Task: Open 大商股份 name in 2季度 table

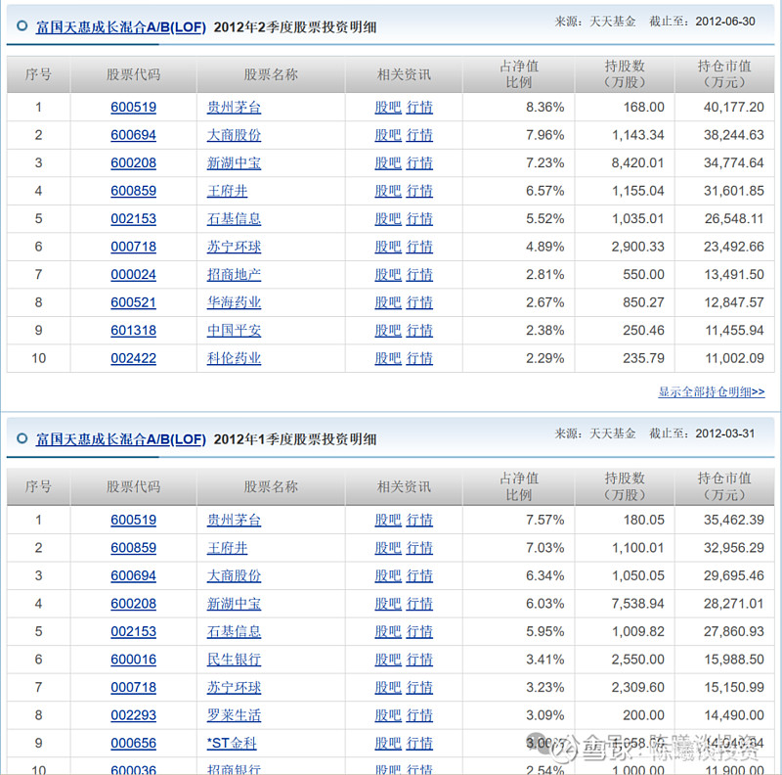Action: (234, 135)
